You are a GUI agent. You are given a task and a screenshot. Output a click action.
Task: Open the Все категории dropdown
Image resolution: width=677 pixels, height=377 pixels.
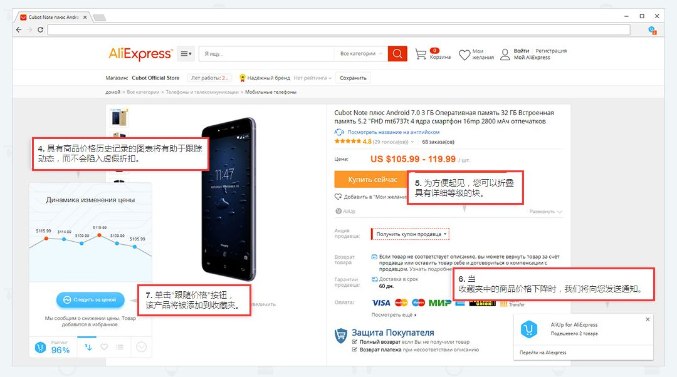pos(361,54)
